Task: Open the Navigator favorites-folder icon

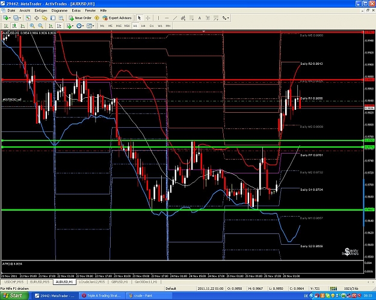Action: click(45, 18)
